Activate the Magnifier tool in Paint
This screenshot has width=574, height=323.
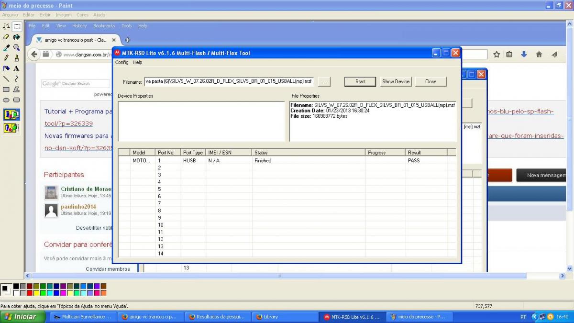coord(16,48)
